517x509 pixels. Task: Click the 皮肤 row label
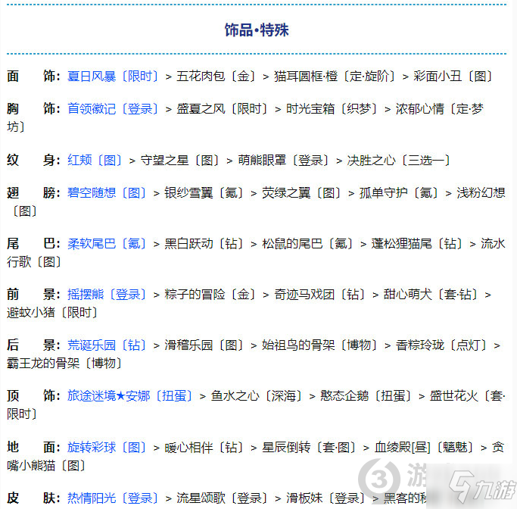point(33,498)
